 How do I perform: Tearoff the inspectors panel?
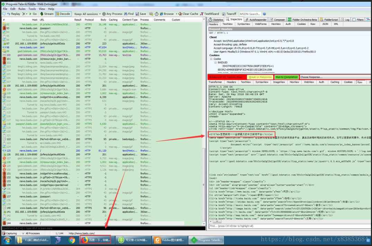click(229, 14)
